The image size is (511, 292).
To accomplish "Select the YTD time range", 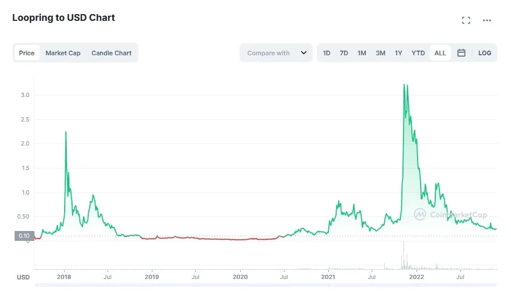I will 418,53.
